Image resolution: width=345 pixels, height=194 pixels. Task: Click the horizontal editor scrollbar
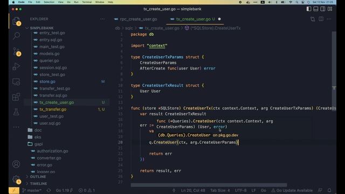(x=209, y=185)
